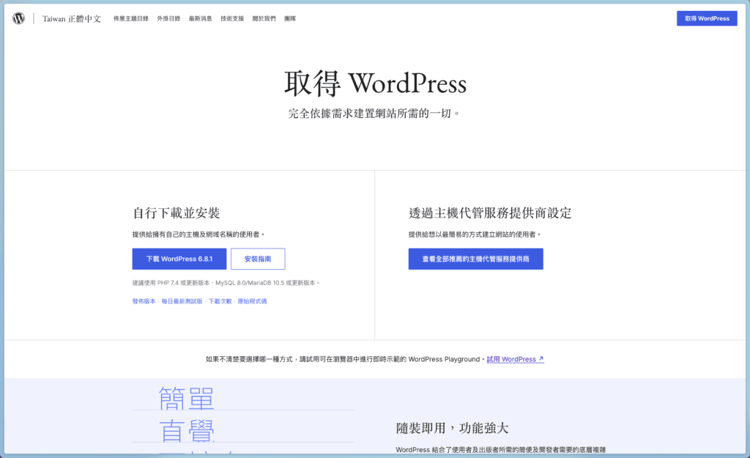The height and width of the screenshot is (458, 750).
Task: Click 查看全部推薦的主機代管服務提供商 button
Action: pyautogui.click(x=475, y=259)
